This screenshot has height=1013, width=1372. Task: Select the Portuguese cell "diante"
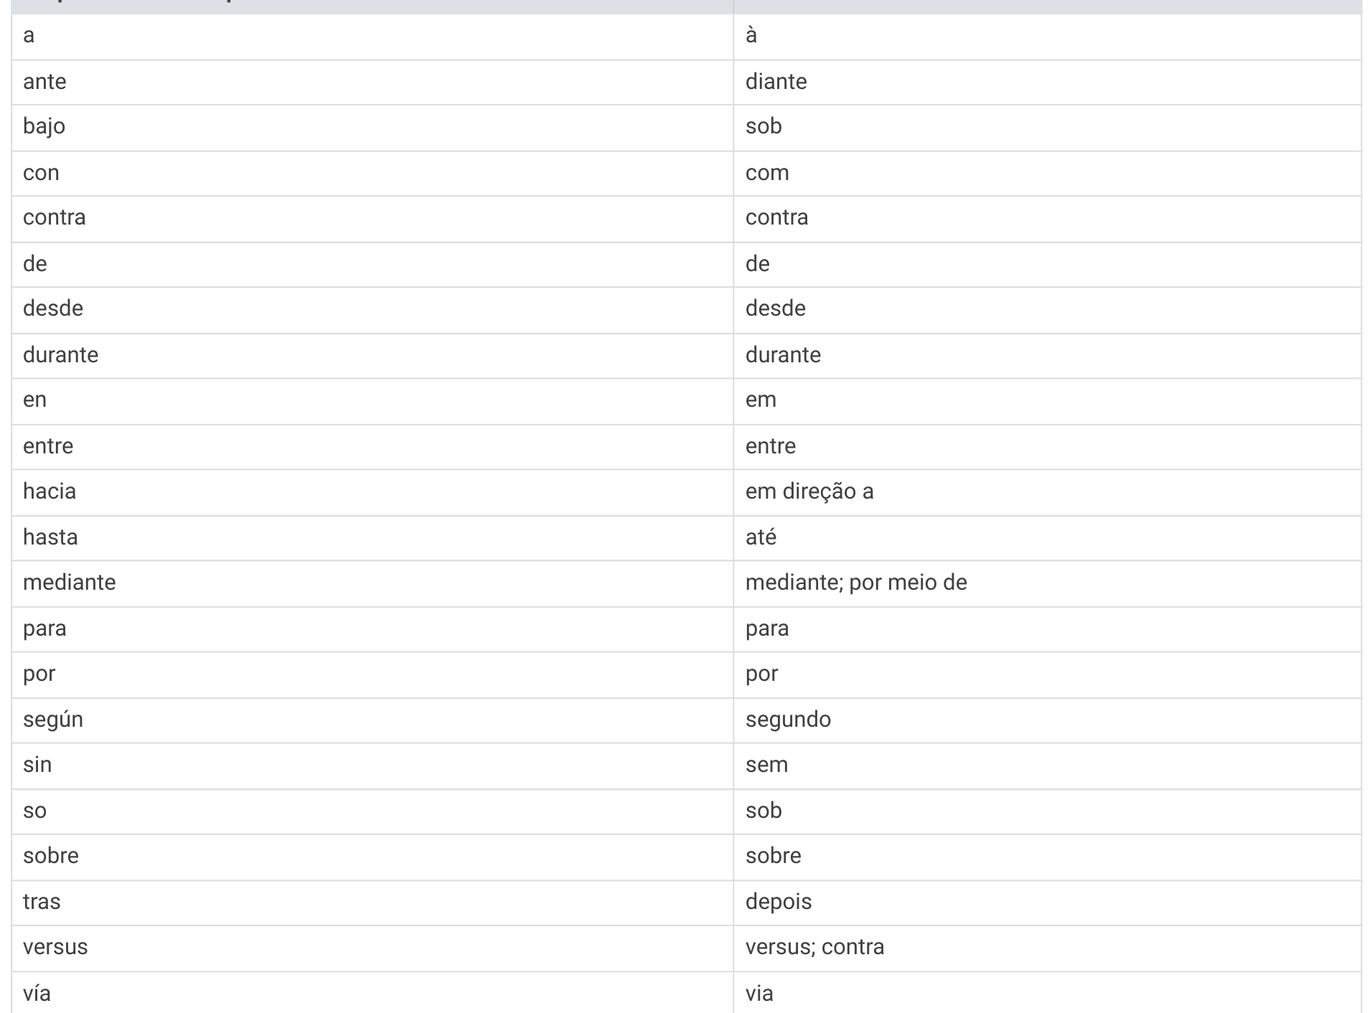(x=1047, y=82)
